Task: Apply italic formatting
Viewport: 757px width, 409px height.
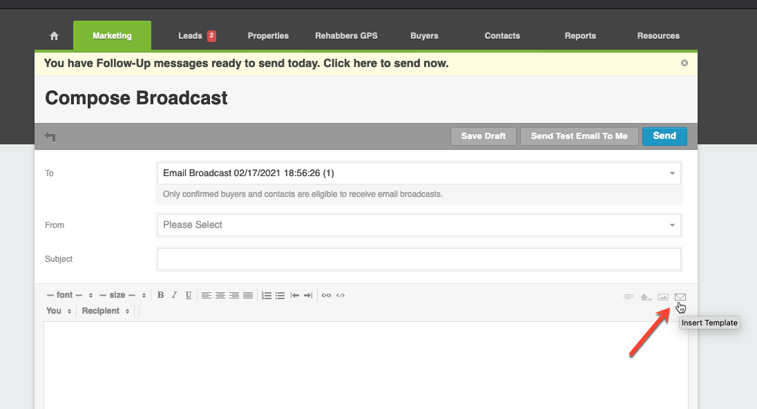Action: click(x=174, y=295)
